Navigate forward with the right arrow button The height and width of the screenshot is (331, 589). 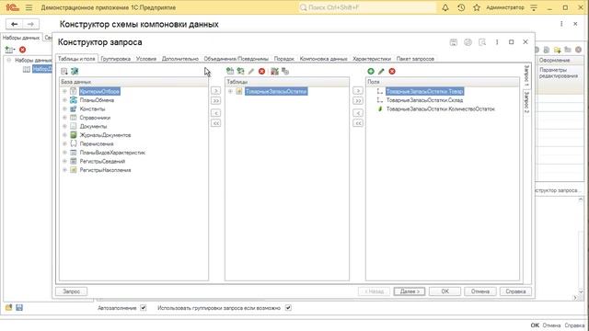coord(30,24)
